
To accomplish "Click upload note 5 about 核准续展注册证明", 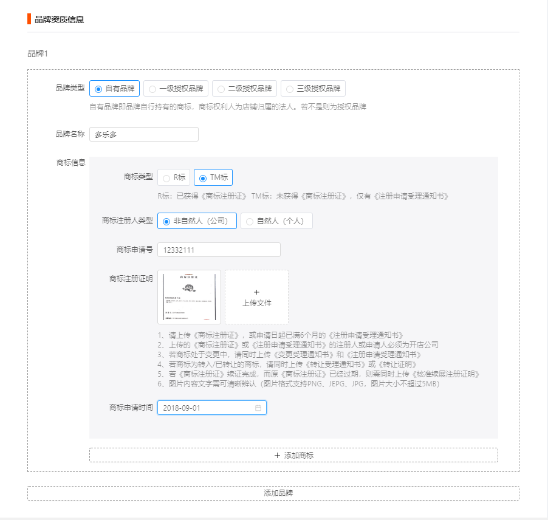I will [318, 374].
